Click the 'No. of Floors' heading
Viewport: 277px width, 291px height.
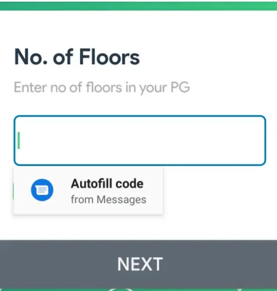(x=77, y=57)
